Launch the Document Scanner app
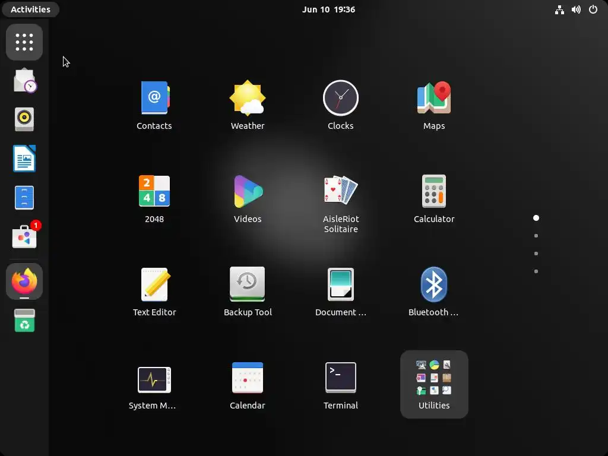 click(x=340, y=292)
